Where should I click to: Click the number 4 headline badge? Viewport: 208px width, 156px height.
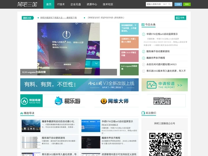(x=144, y=64)
